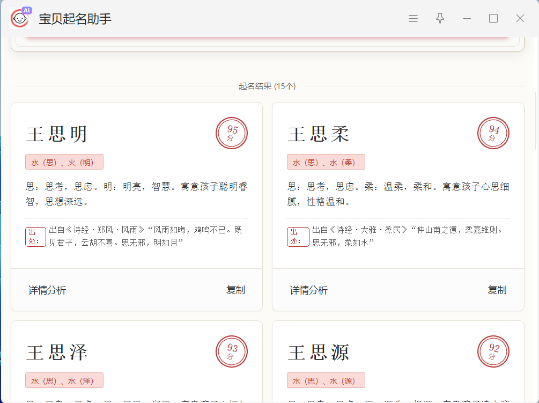Select the 水（思）、水（源） element tag
This screenshot has width=539, height=403.
pyautogui.click(x=326, y=380)
